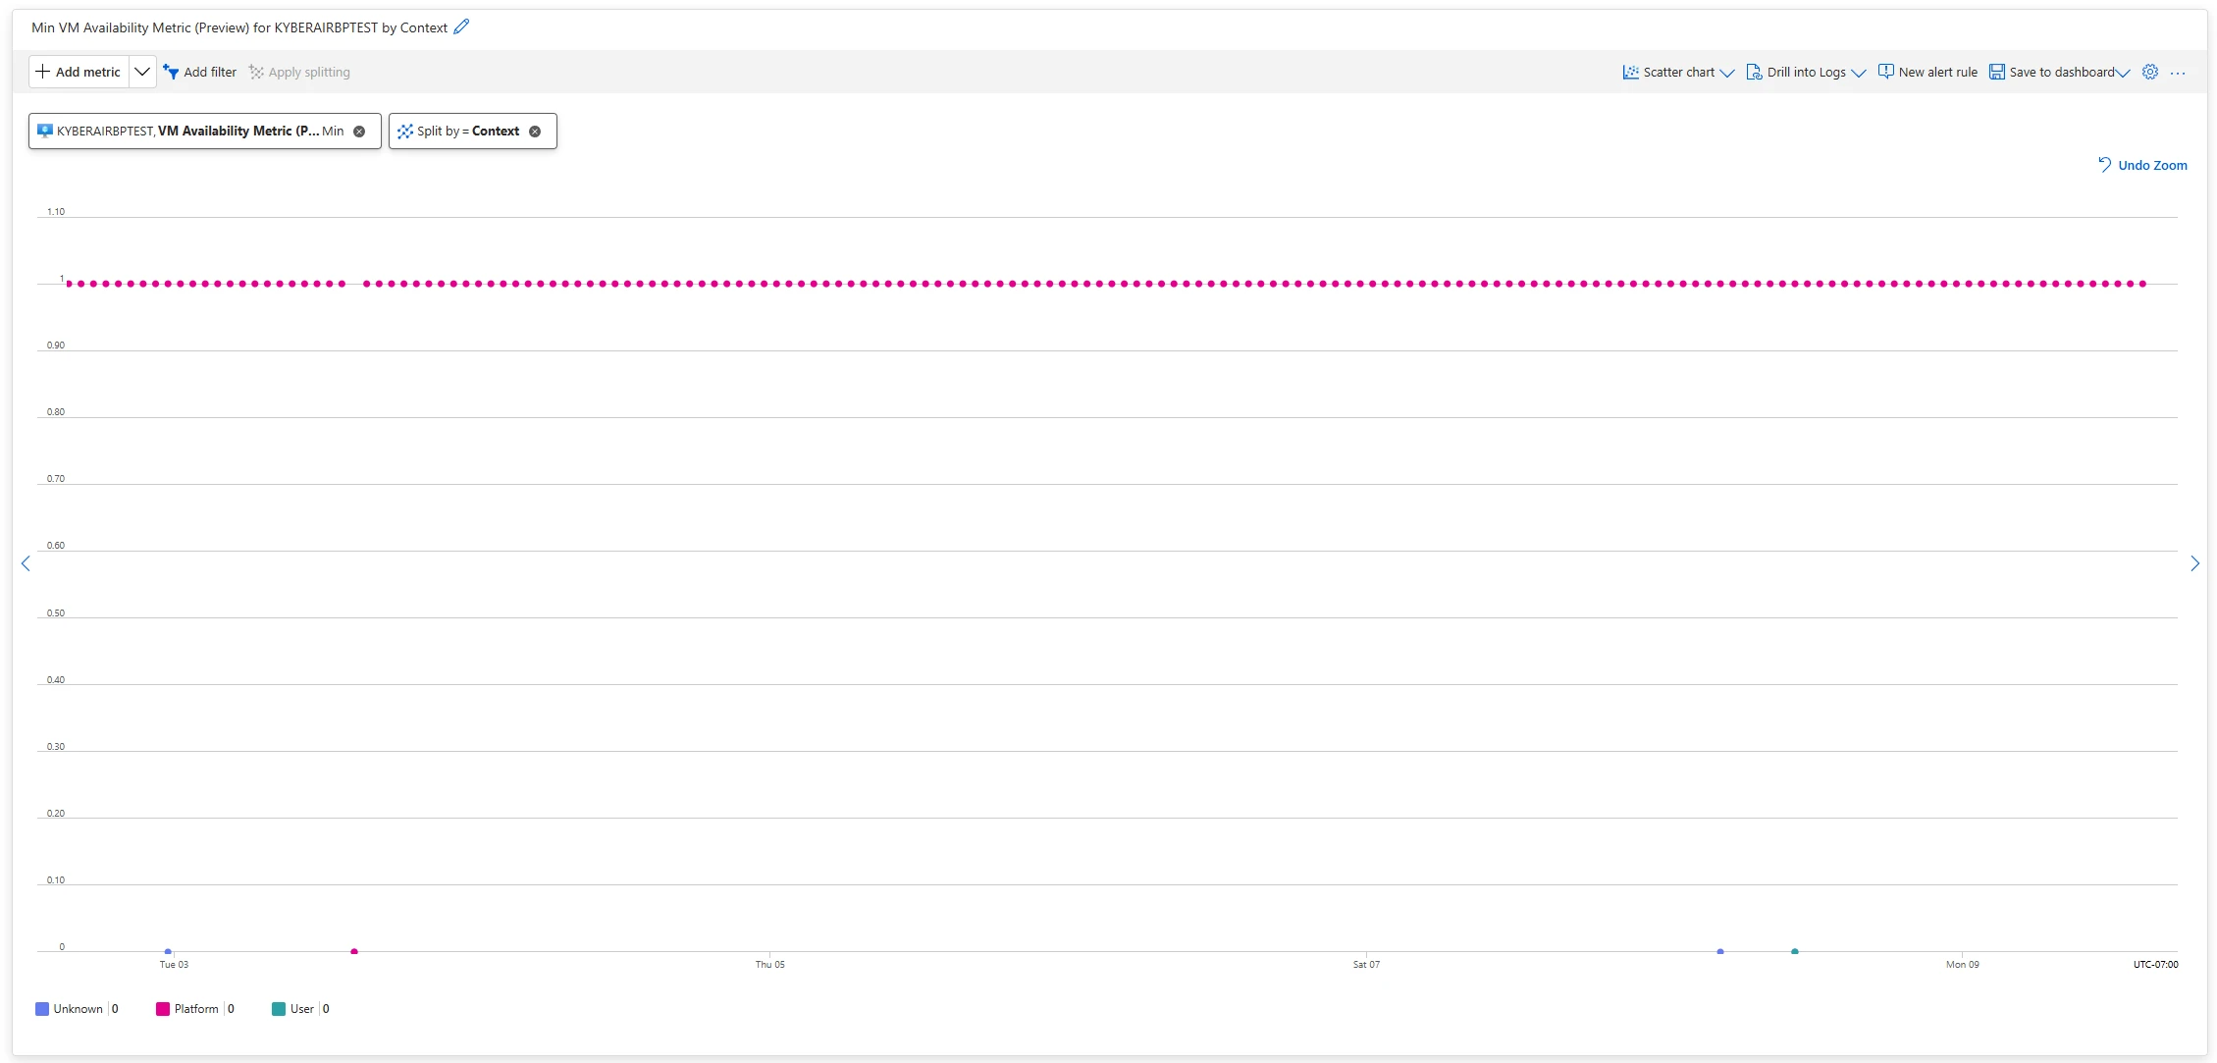Remove the Split by Context clause
Viewport: 2217px width, 1063px height.
535,131
